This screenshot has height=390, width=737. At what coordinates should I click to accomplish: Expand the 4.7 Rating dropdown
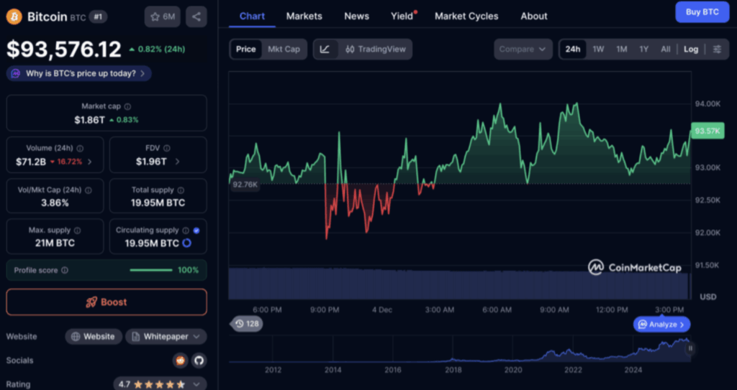pos(160,384)
